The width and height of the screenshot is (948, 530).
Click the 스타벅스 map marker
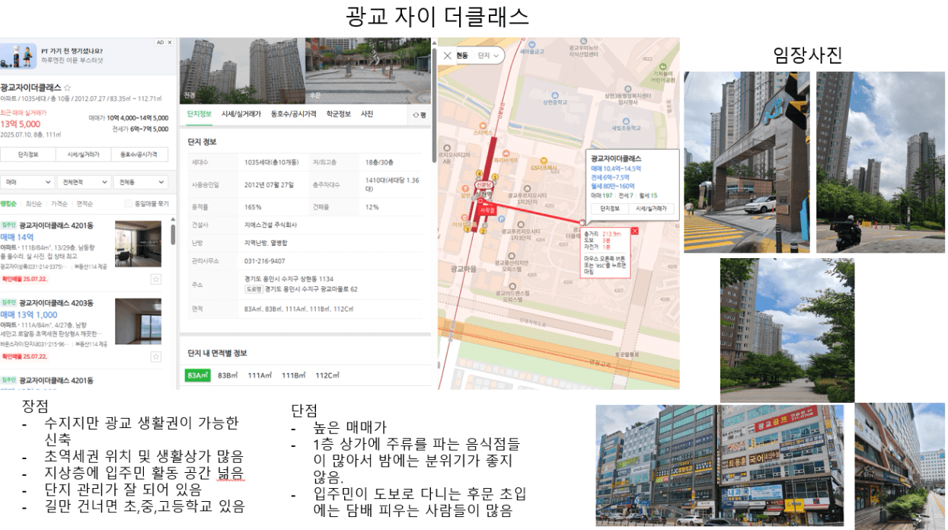(483, 128)
